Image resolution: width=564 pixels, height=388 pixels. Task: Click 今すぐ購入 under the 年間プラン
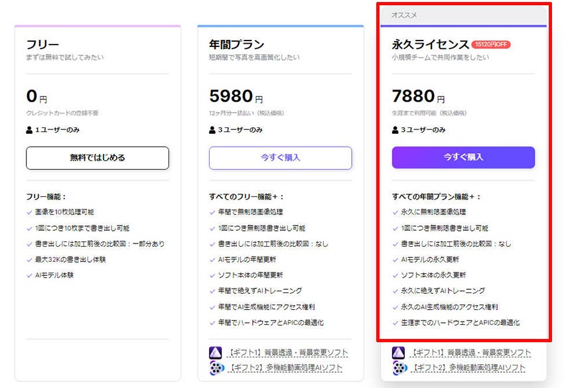280,158
